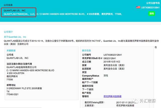Select the QUANTLAB金融有限责任公司 line
This screenshot has height=108, width=161.
click(x=21, y=67)
